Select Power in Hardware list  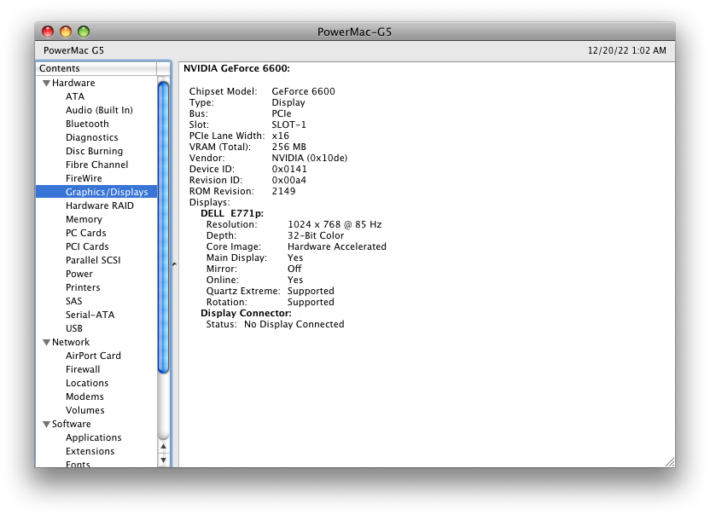(x=79, y=274)
